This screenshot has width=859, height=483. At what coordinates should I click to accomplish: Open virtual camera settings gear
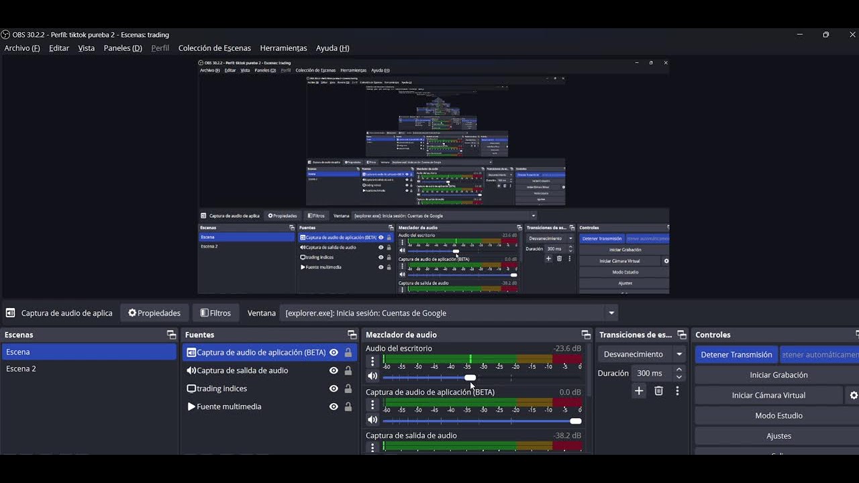(x=854, y=395)
